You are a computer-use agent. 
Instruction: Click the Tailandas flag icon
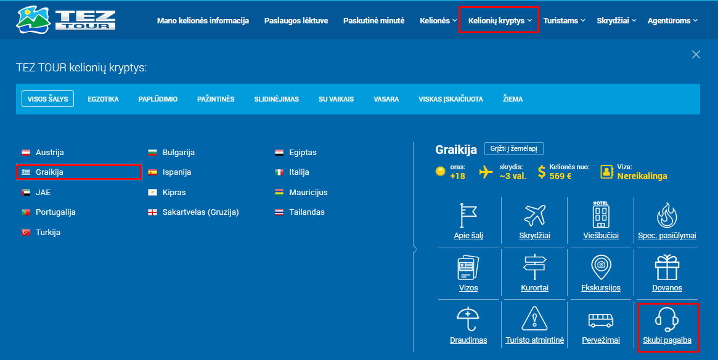[x=279, y=212]
